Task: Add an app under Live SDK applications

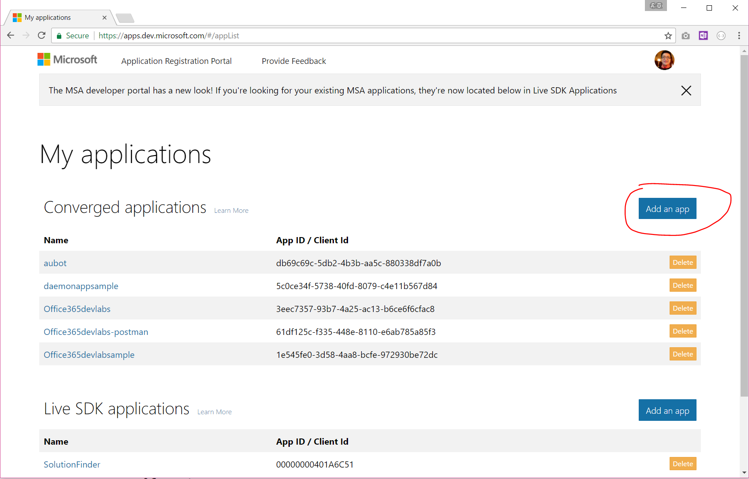Action: 667,410
